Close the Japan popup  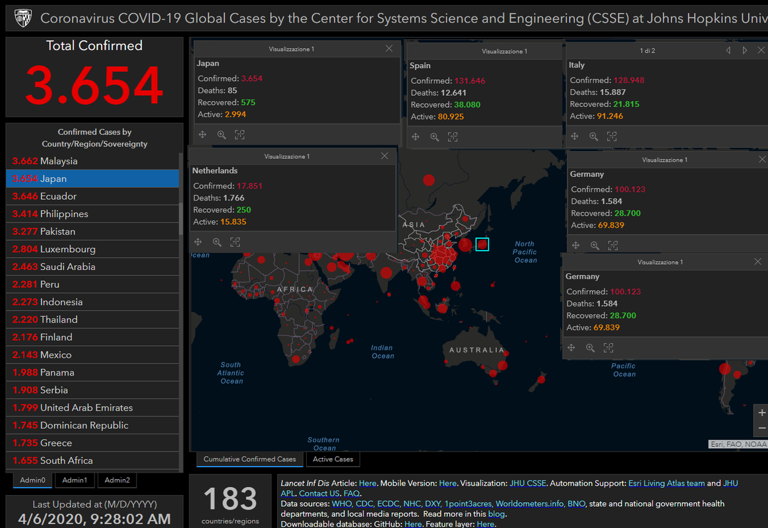[x=389, y=48]
